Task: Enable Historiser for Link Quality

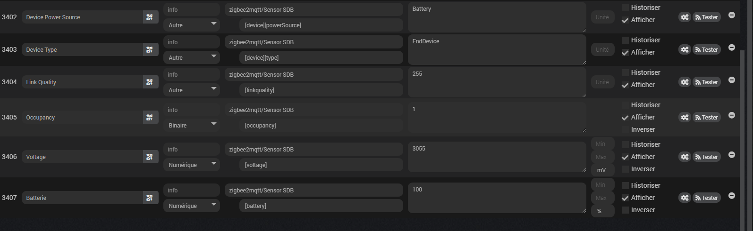Action: (625, 73)
